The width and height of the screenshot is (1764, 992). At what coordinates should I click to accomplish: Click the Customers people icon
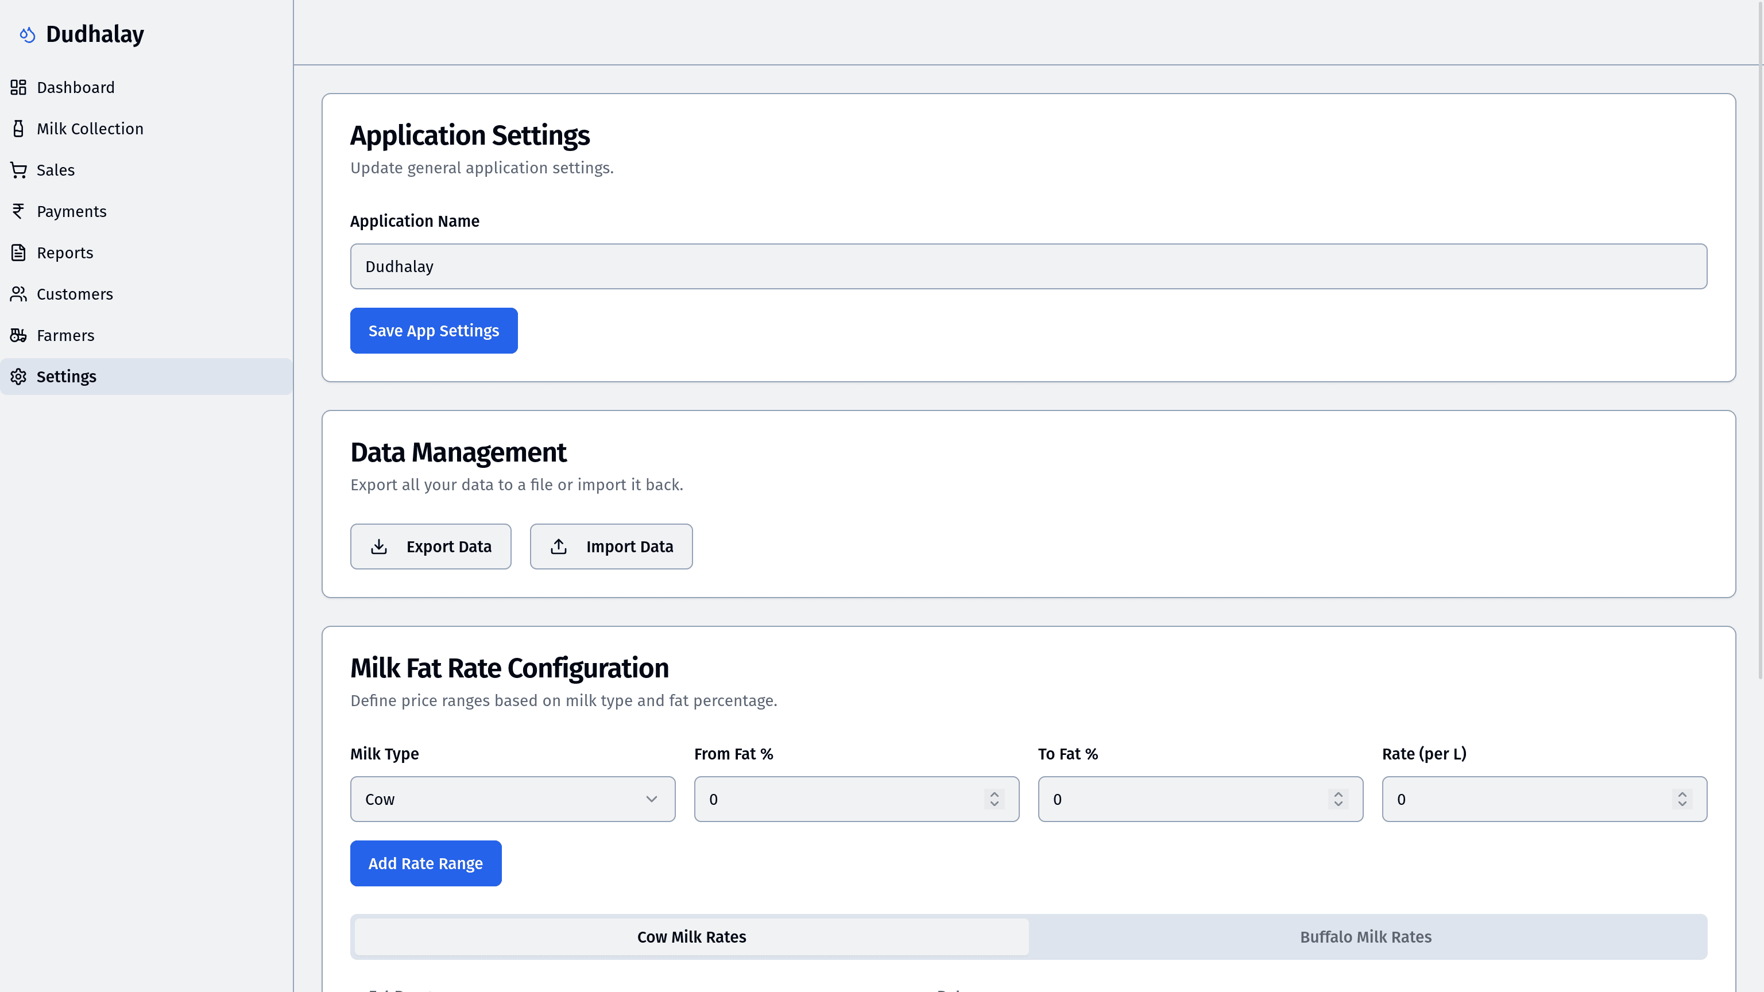[x=18, y=294]
